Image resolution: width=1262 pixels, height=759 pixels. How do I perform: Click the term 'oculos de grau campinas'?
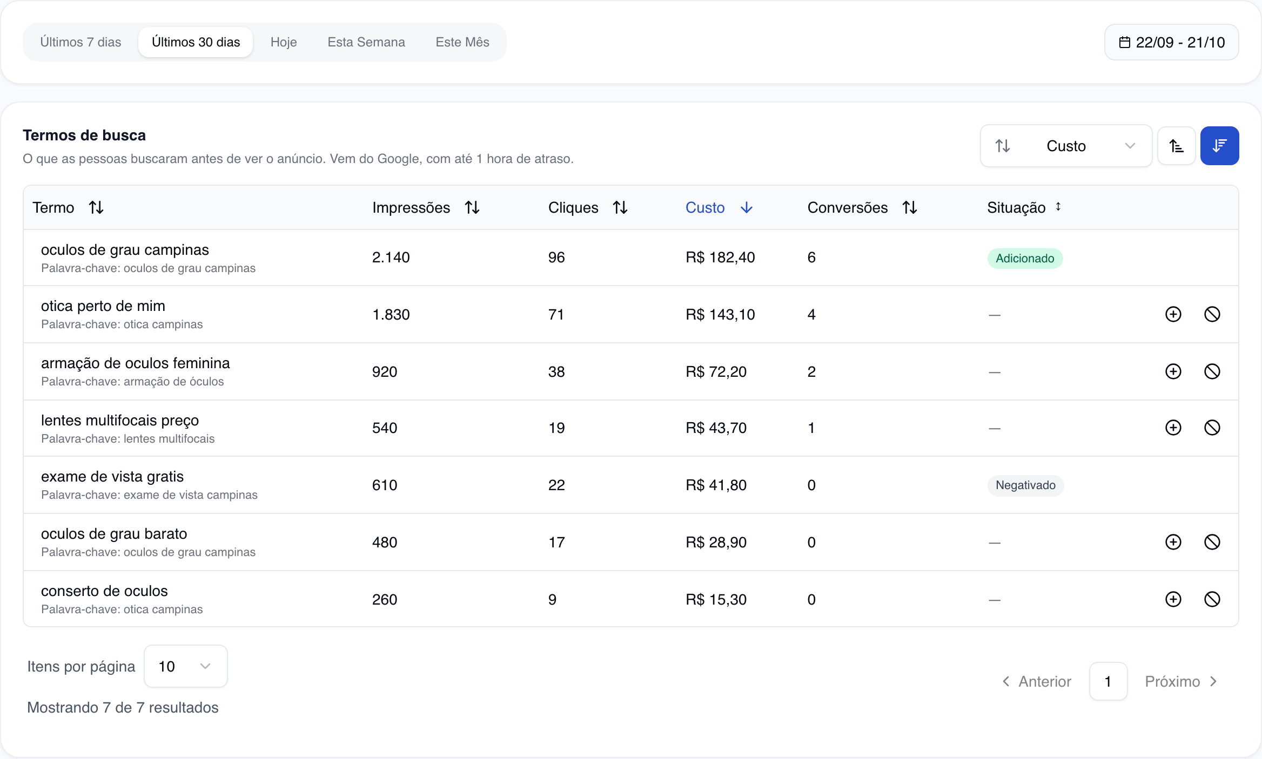coord(125,249)
